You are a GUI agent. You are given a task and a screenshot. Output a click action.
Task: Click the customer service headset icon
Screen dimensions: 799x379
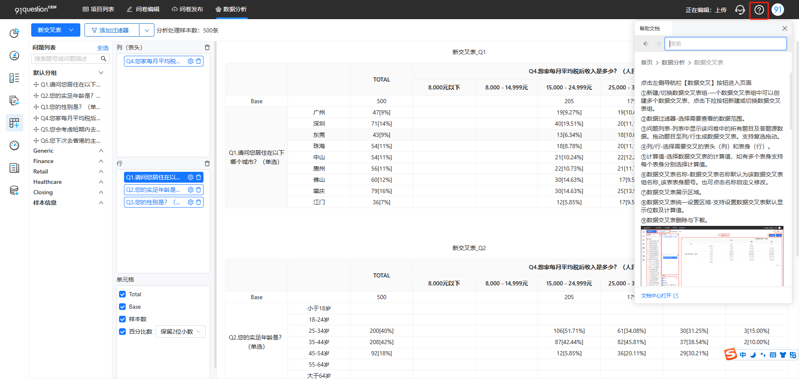tap(740, 10)
